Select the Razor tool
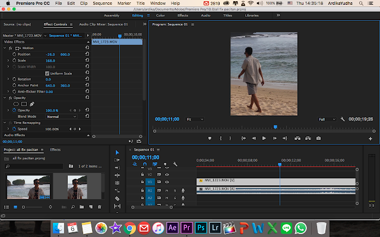380x237 pixels. pyautogui.click(x=118, y=198)
